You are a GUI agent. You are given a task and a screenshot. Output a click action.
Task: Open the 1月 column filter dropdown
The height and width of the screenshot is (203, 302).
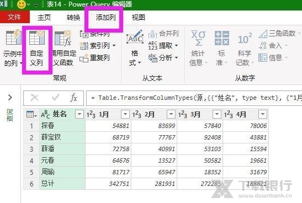point(125,114)
